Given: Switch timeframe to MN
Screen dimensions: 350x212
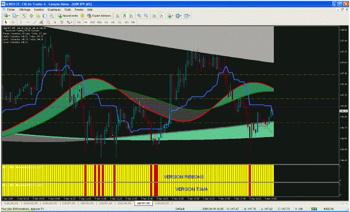Looking at the screenshot, I should pos(133,22).
